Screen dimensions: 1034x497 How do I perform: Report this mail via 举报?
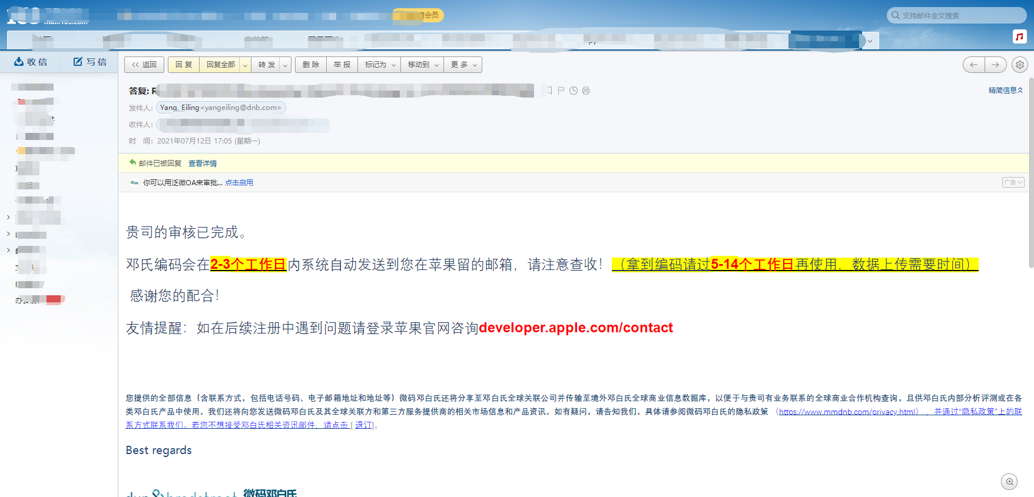pos(342,65)
